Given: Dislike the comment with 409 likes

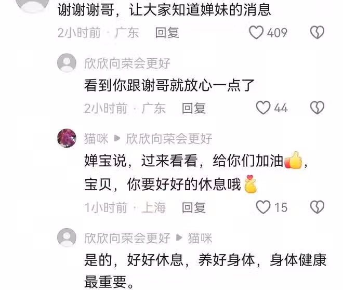Looking at the screenshot, I should point(317,33).
